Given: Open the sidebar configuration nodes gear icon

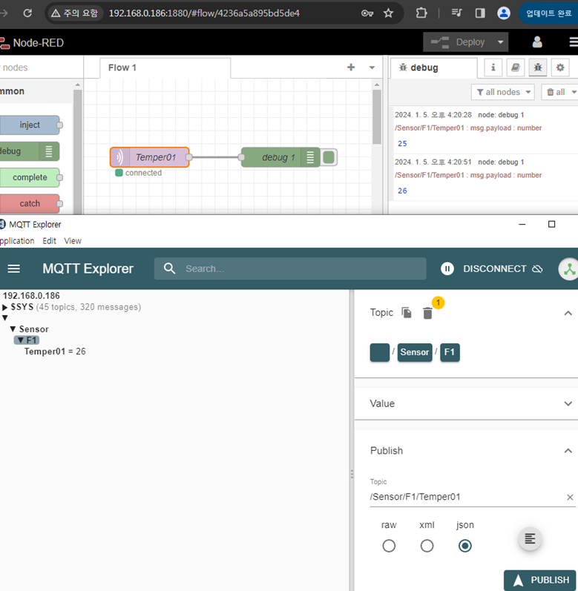Looking at the screenshot, I should (x=560, y=67).
